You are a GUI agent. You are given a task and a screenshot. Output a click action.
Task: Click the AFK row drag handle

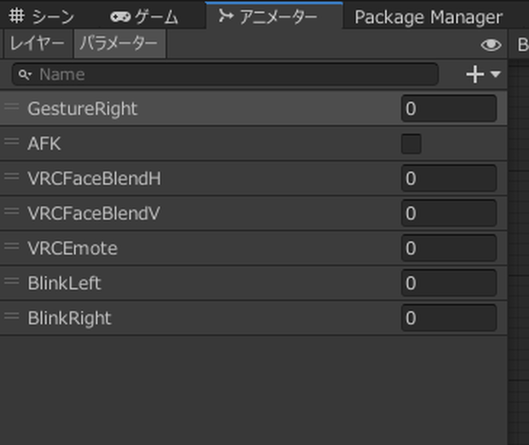(x=12, y=141)
